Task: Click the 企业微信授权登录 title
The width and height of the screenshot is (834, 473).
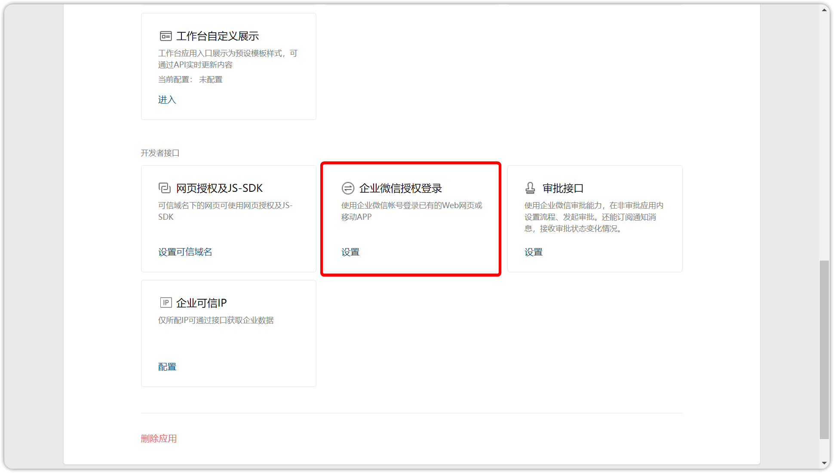Action: [x=401, y=188]
